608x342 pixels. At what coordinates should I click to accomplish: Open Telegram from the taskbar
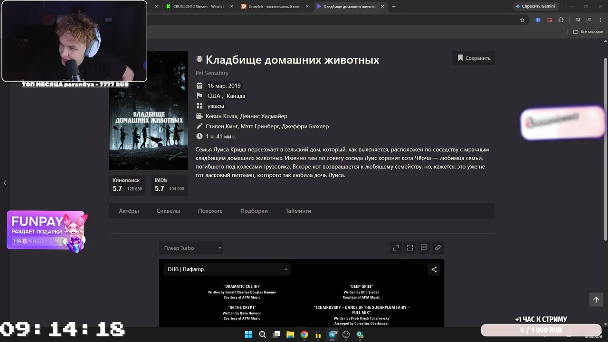(332, 334)
